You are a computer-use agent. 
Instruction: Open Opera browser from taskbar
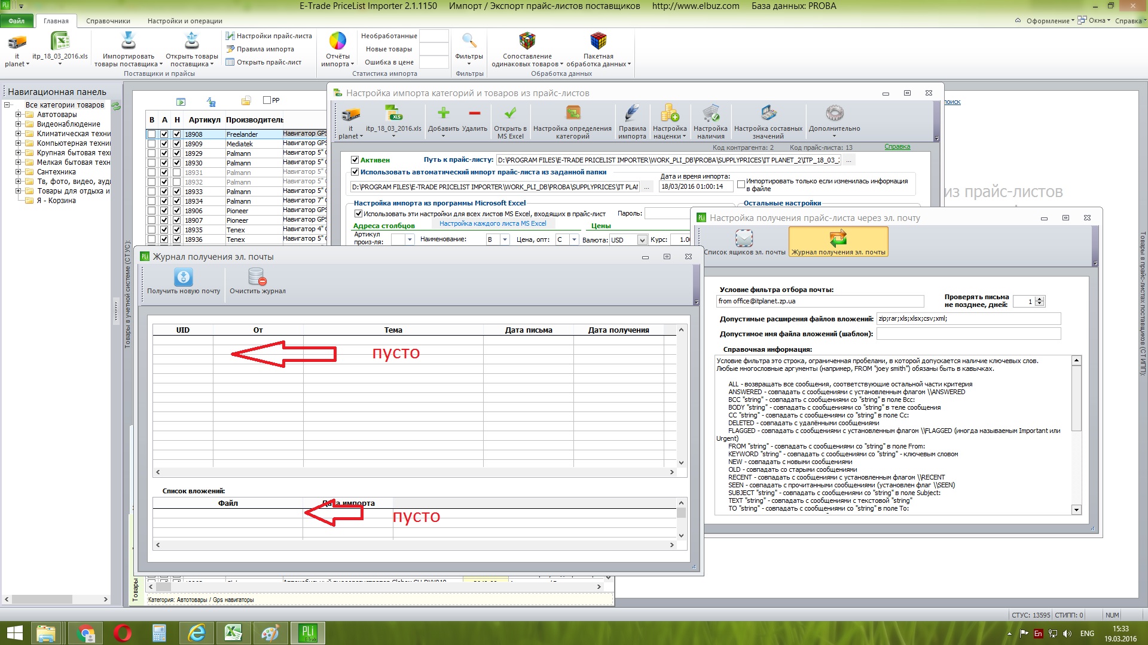tap(123, 633)
